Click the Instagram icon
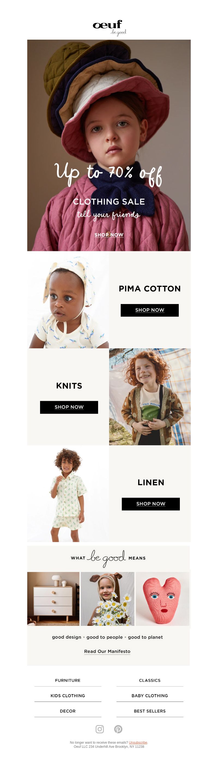The image size is (218, 762). pyautogui.click(x=100, y=729)
